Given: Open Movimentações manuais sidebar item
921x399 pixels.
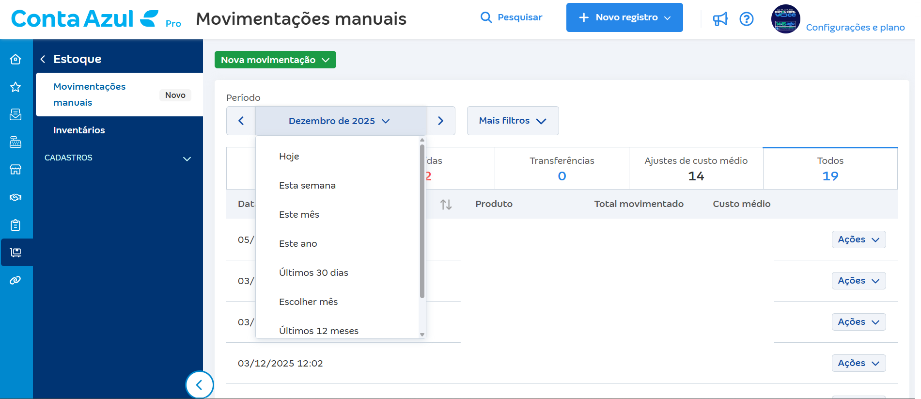Looking at the screenshot, I should pos(119,95).
